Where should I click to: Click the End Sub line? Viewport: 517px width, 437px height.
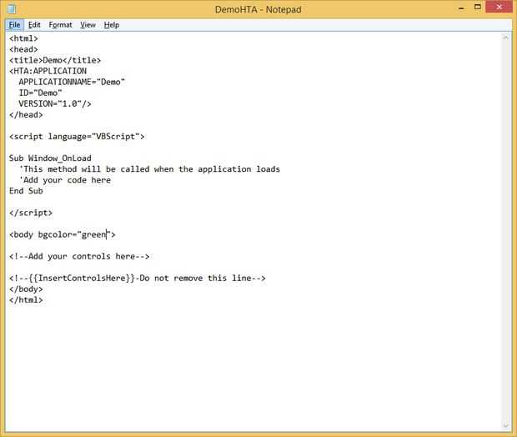[26, 191]
